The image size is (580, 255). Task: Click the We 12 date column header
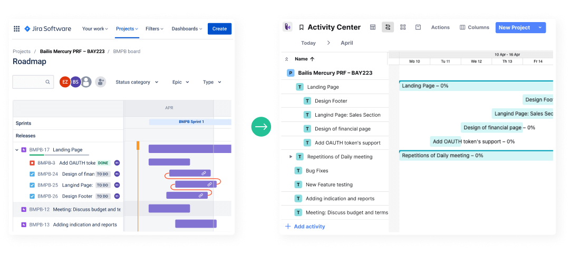click(x=476, y=62)
